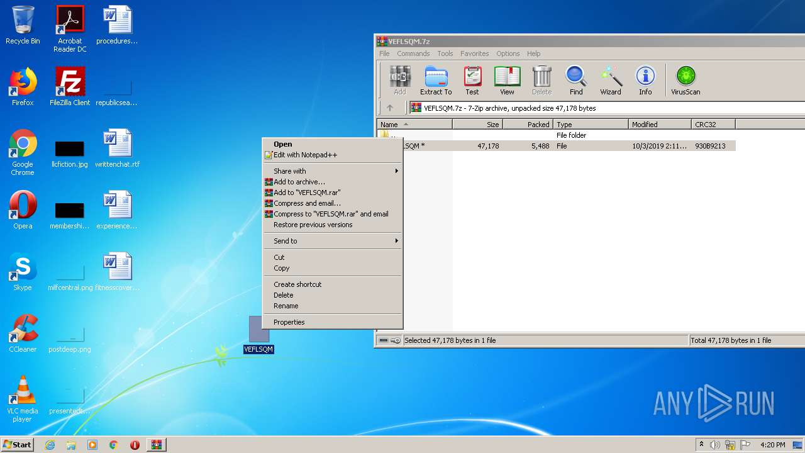Sort by the Packed column header
The height and width of the screenshot is (453, 805).
(528, 125)
